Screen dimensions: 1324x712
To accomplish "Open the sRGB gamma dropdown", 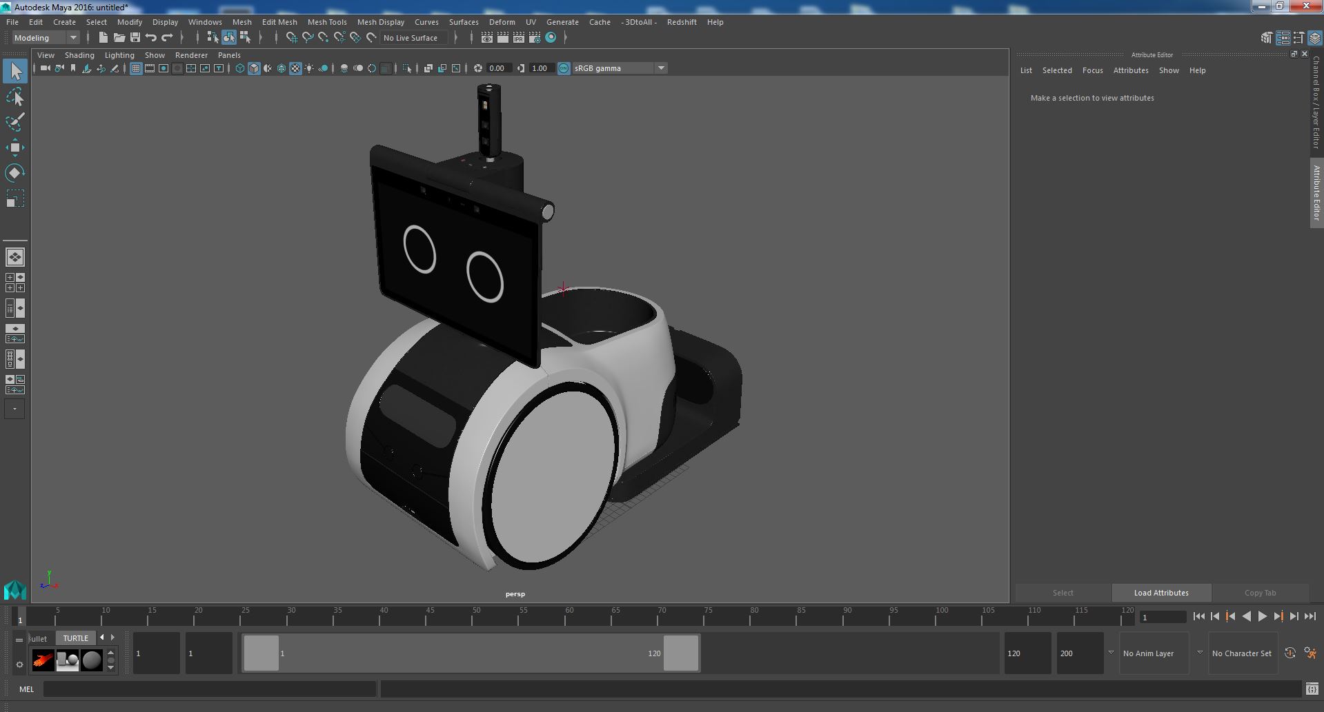I will pyautogui.click(x=620, y=68).
